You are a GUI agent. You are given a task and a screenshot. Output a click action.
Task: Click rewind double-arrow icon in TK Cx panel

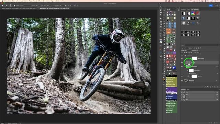(170, 15)
